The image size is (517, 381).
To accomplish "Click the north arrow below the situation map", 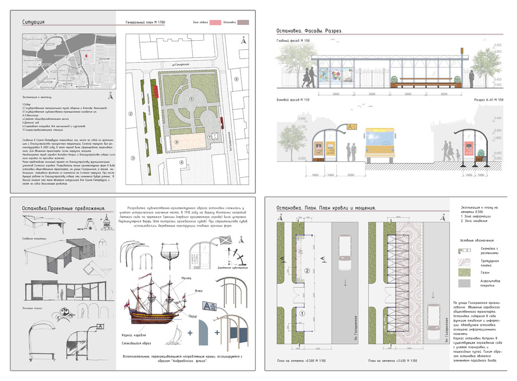I will coord(110,96).
